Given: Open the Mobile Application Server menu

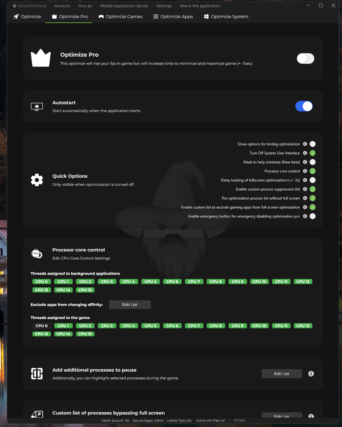Looking at the screenshot, I should point(124,6).
